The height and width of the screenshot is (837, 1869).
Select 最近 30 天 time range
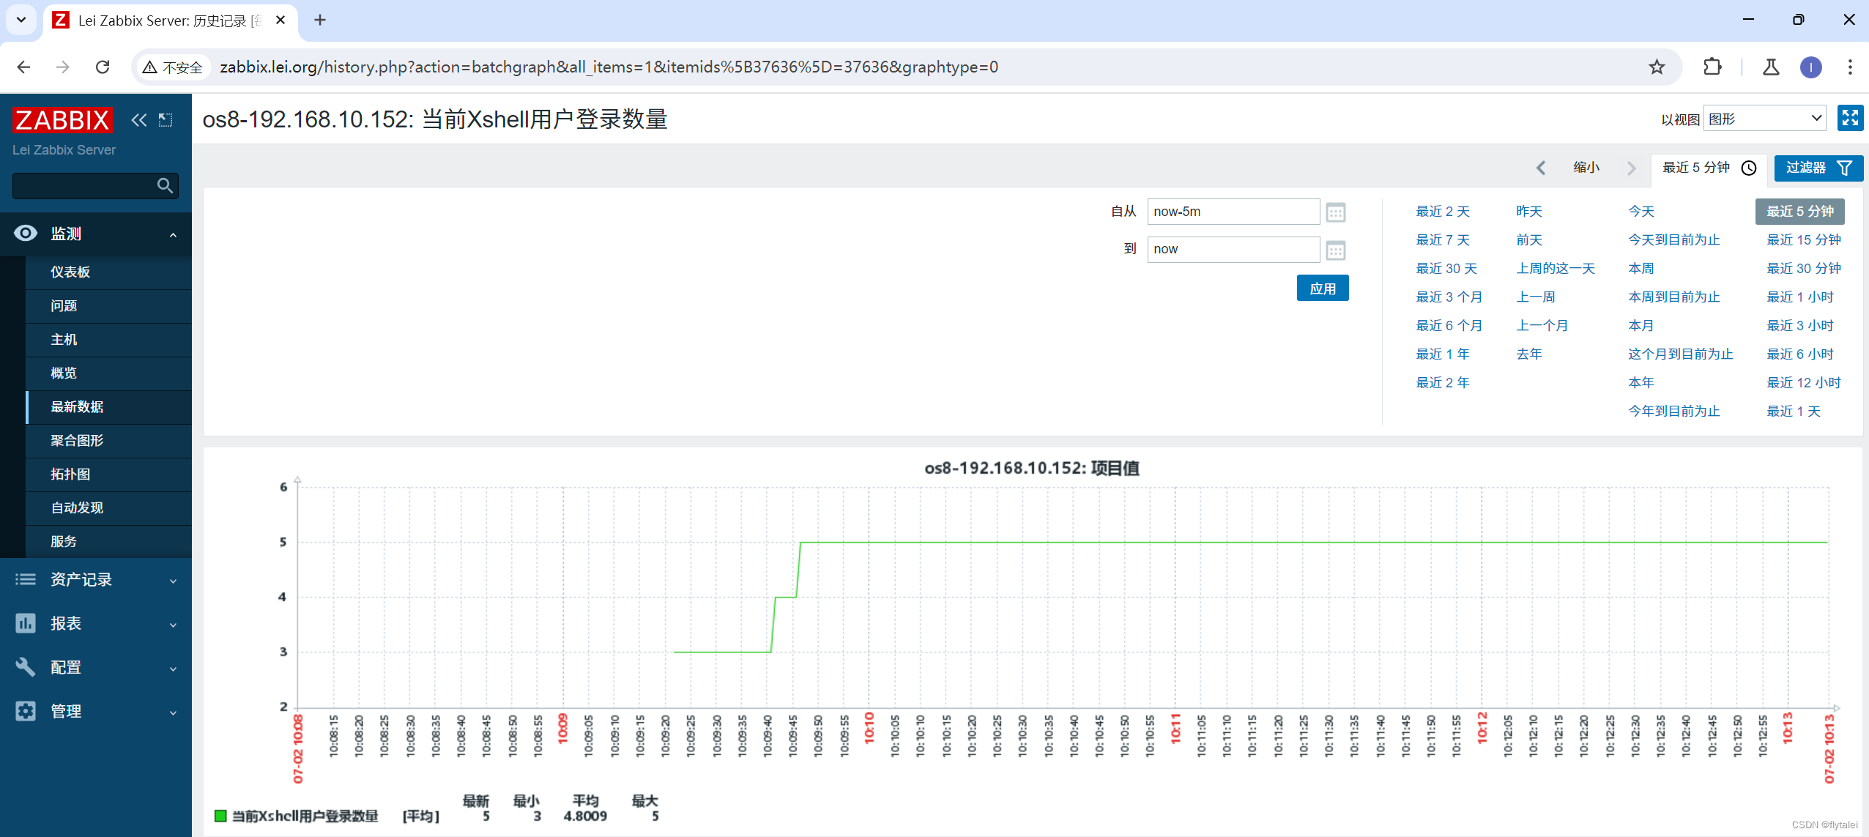1446,269
